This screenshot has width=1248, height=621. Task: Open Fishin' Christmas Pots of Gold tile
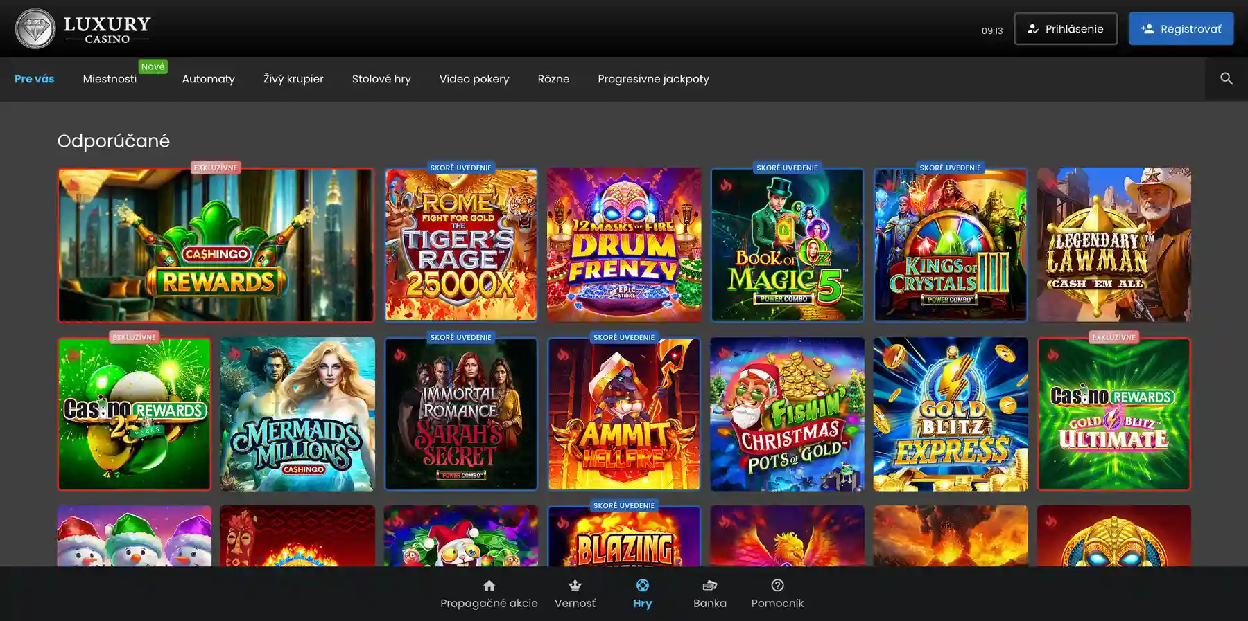[787, 414]
